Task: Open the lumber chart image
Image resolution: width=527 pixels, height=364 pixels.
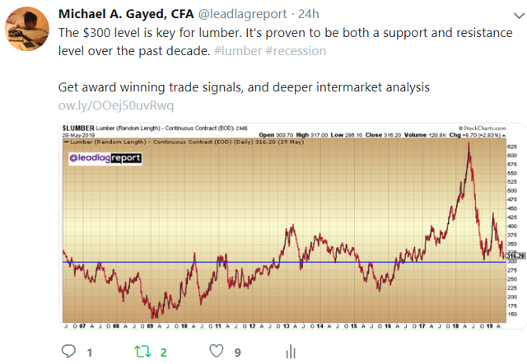Action: (292, 226)
